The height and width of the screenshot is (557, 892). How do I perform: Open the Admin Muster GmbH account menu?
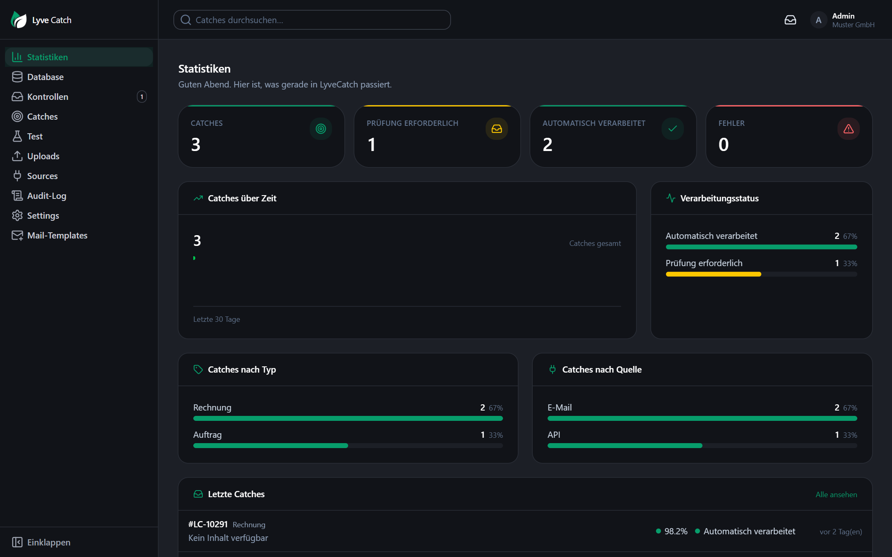coord(842,20)
